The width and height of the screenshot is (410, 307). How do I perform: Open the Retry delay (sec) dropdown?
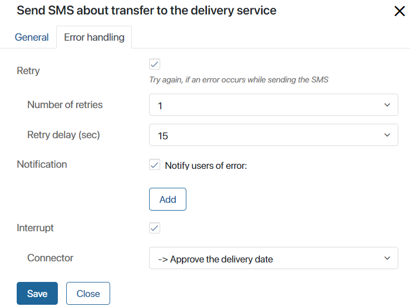pos(274,135)
